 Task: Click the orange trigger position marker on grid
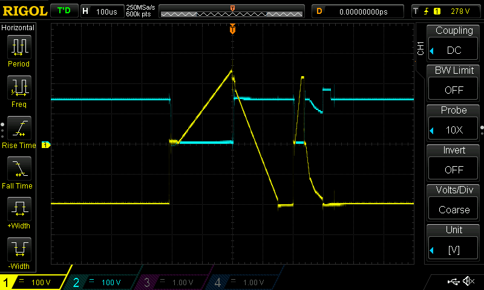point(232,28)
